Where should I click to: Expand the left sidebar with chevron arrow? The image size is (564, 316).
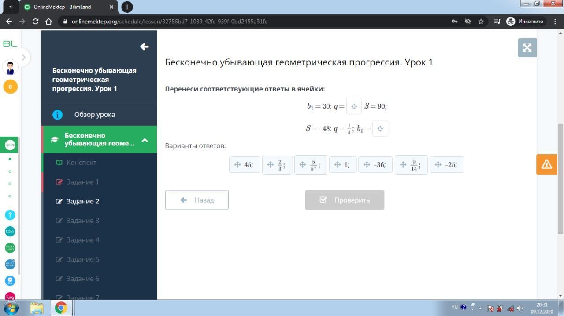[24, 57]
